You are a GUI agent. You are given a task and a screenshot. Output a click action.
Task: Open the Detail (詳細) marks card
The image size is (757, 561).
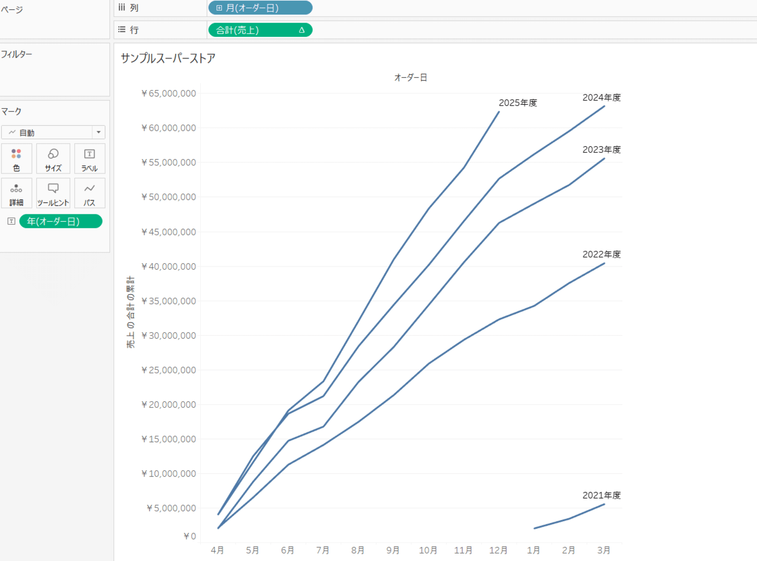(16, 193)
